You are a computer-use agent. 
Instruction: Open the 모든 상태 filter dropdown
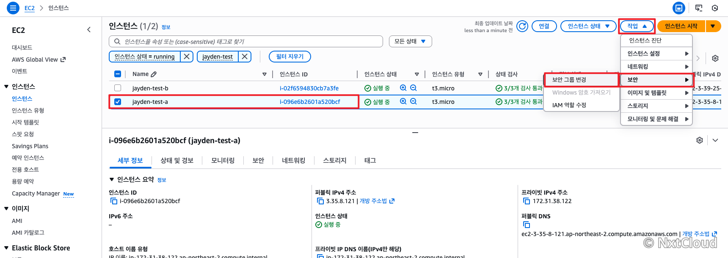click(410, 41)
